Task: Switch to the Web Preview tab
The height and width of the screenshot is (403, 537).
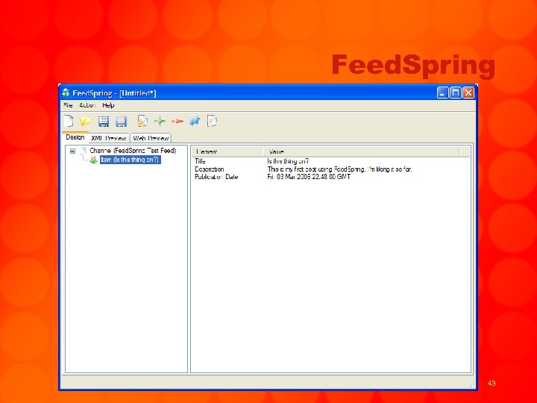Action: pos(151,138)
